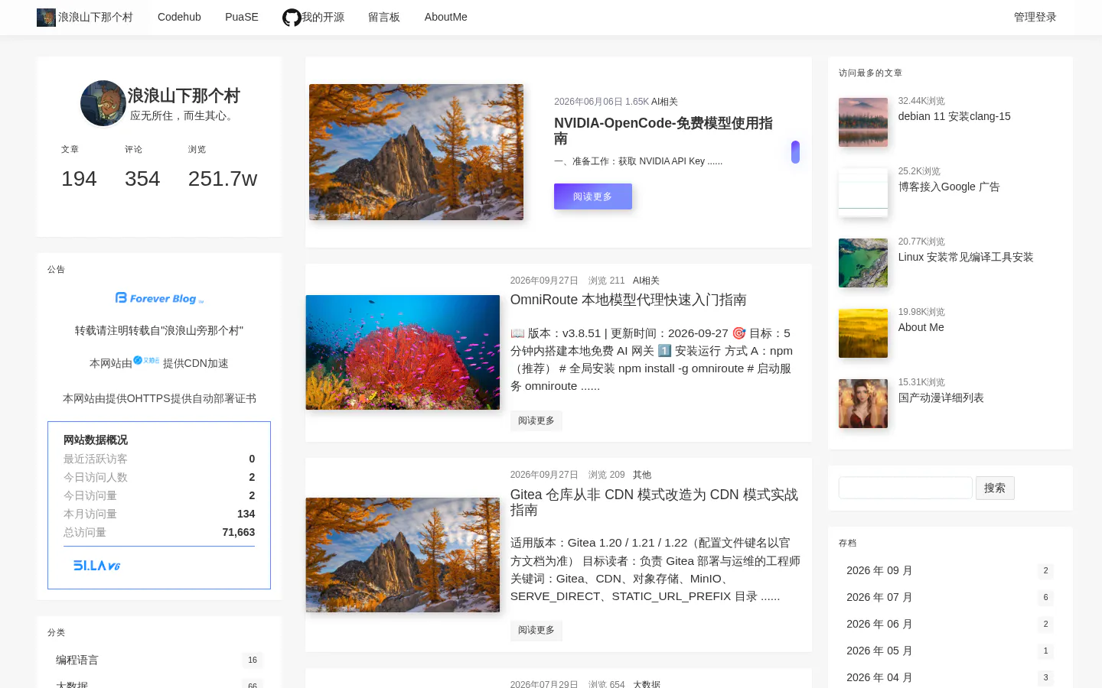
Task: Open the Forever Blog logo
Action: tap(159, 298)
